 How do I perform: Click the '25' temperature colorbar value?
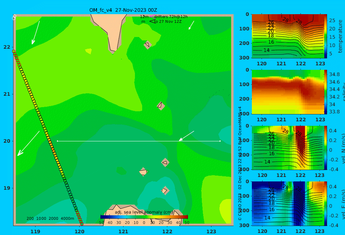332,20
